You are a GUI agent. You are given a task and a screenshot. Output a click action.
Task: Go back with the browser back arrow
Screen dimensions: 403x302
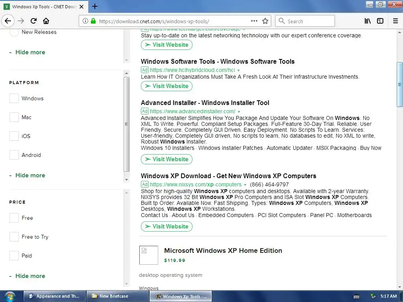pos(8,21)
